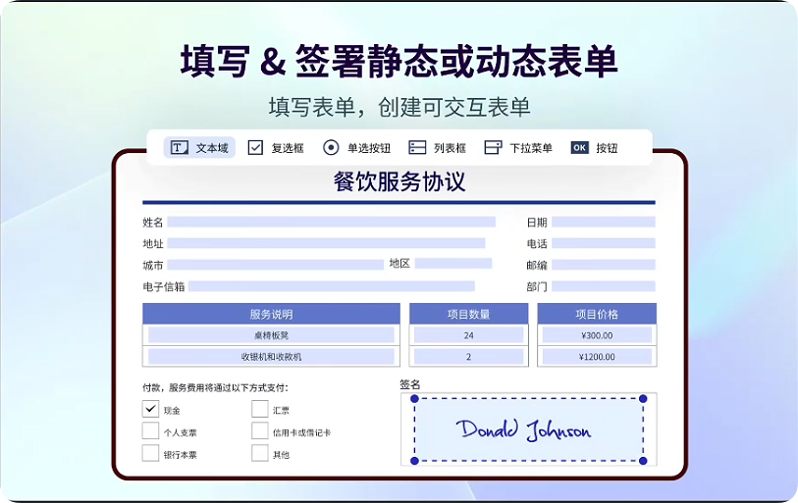Click the 日期 field

click(x=603, y=223)
